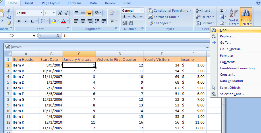Click the Clear eraser icon
This screenshot has height=133, width=261.
pyautogui.click(x=222, y=23)
